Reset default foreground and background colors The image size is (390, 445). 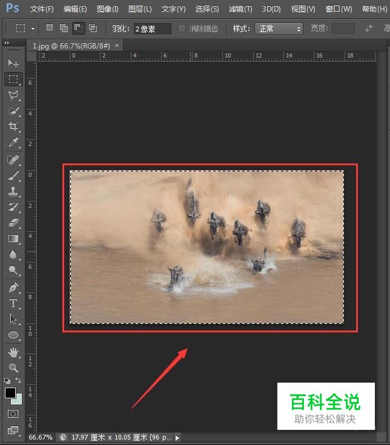(x=7, y=380)
